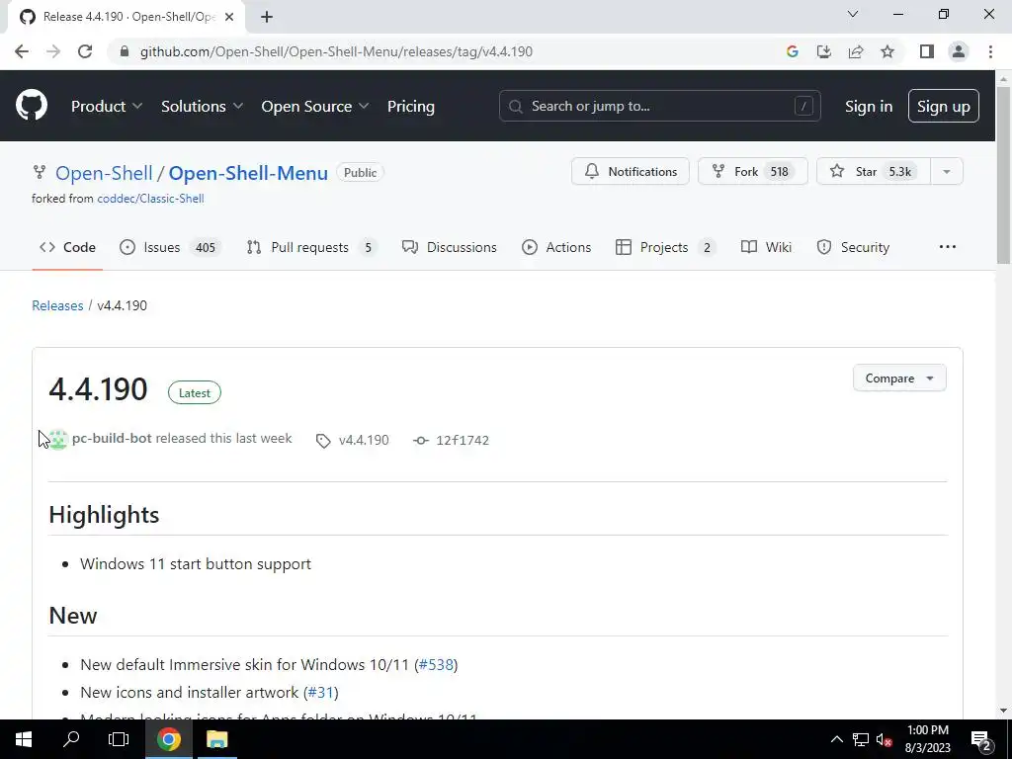
Task: Click the Fork 518 button
Action: coord(752,171)
